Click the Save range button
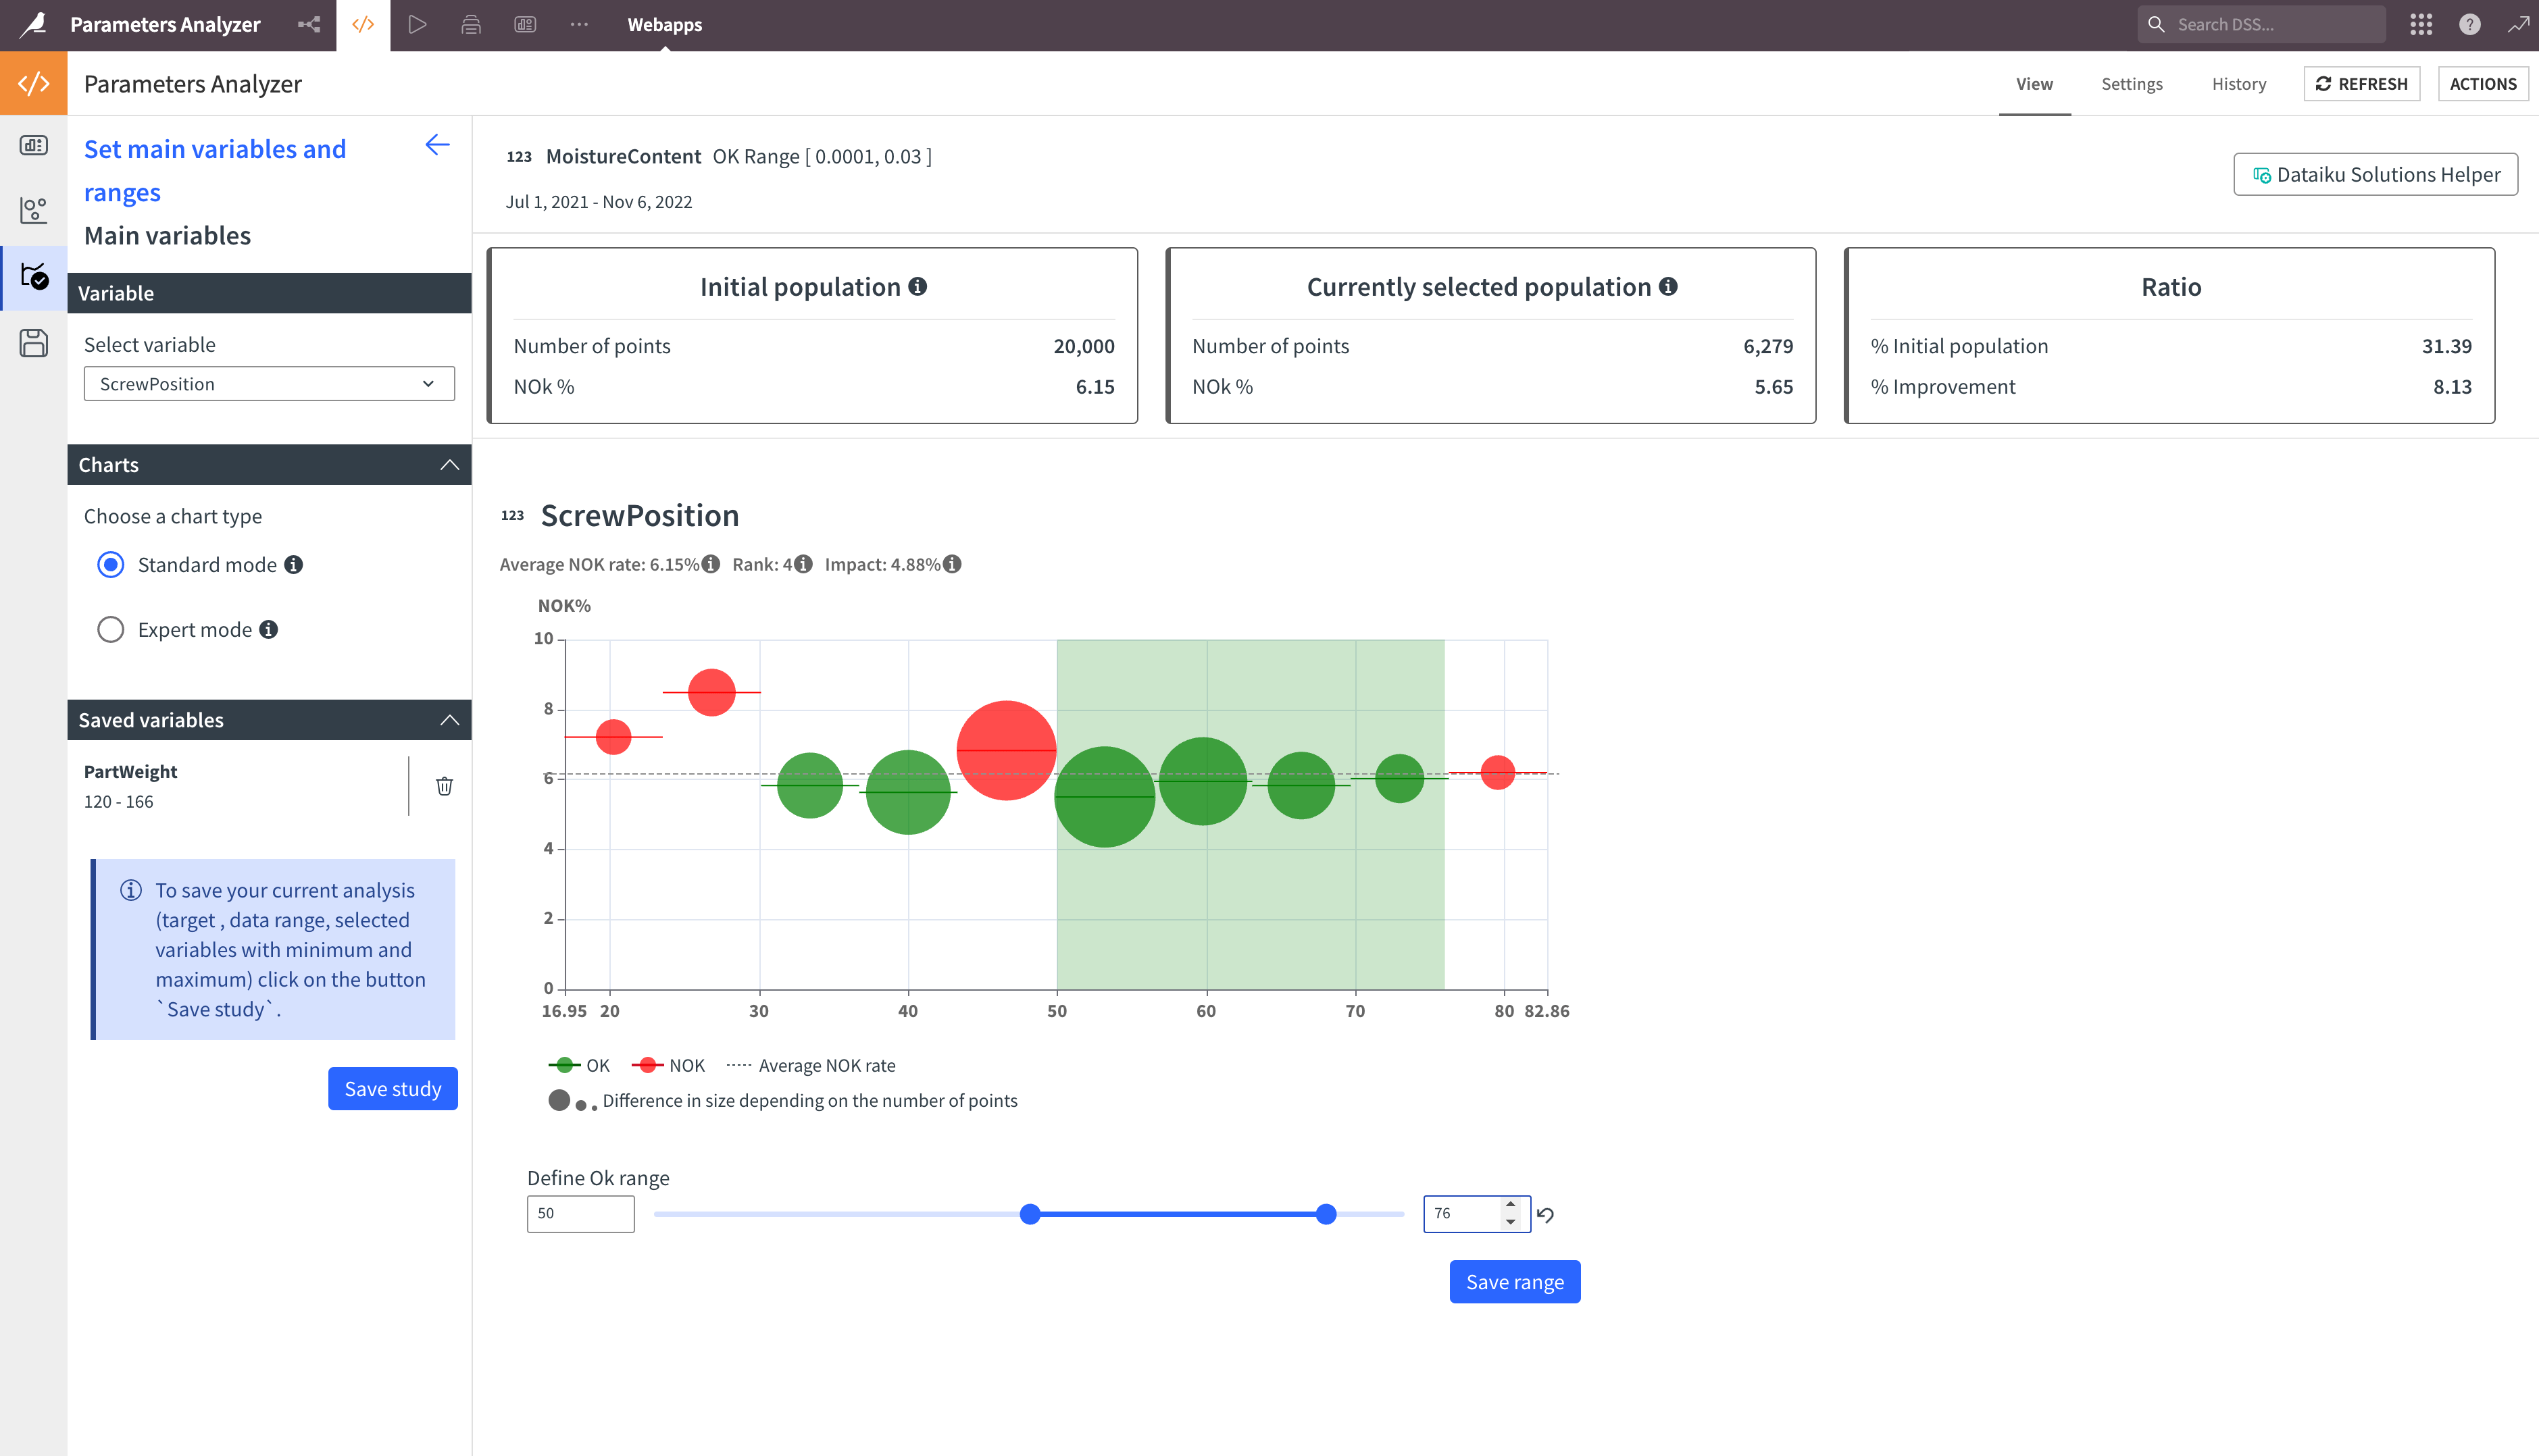 coord(1513,1282)
